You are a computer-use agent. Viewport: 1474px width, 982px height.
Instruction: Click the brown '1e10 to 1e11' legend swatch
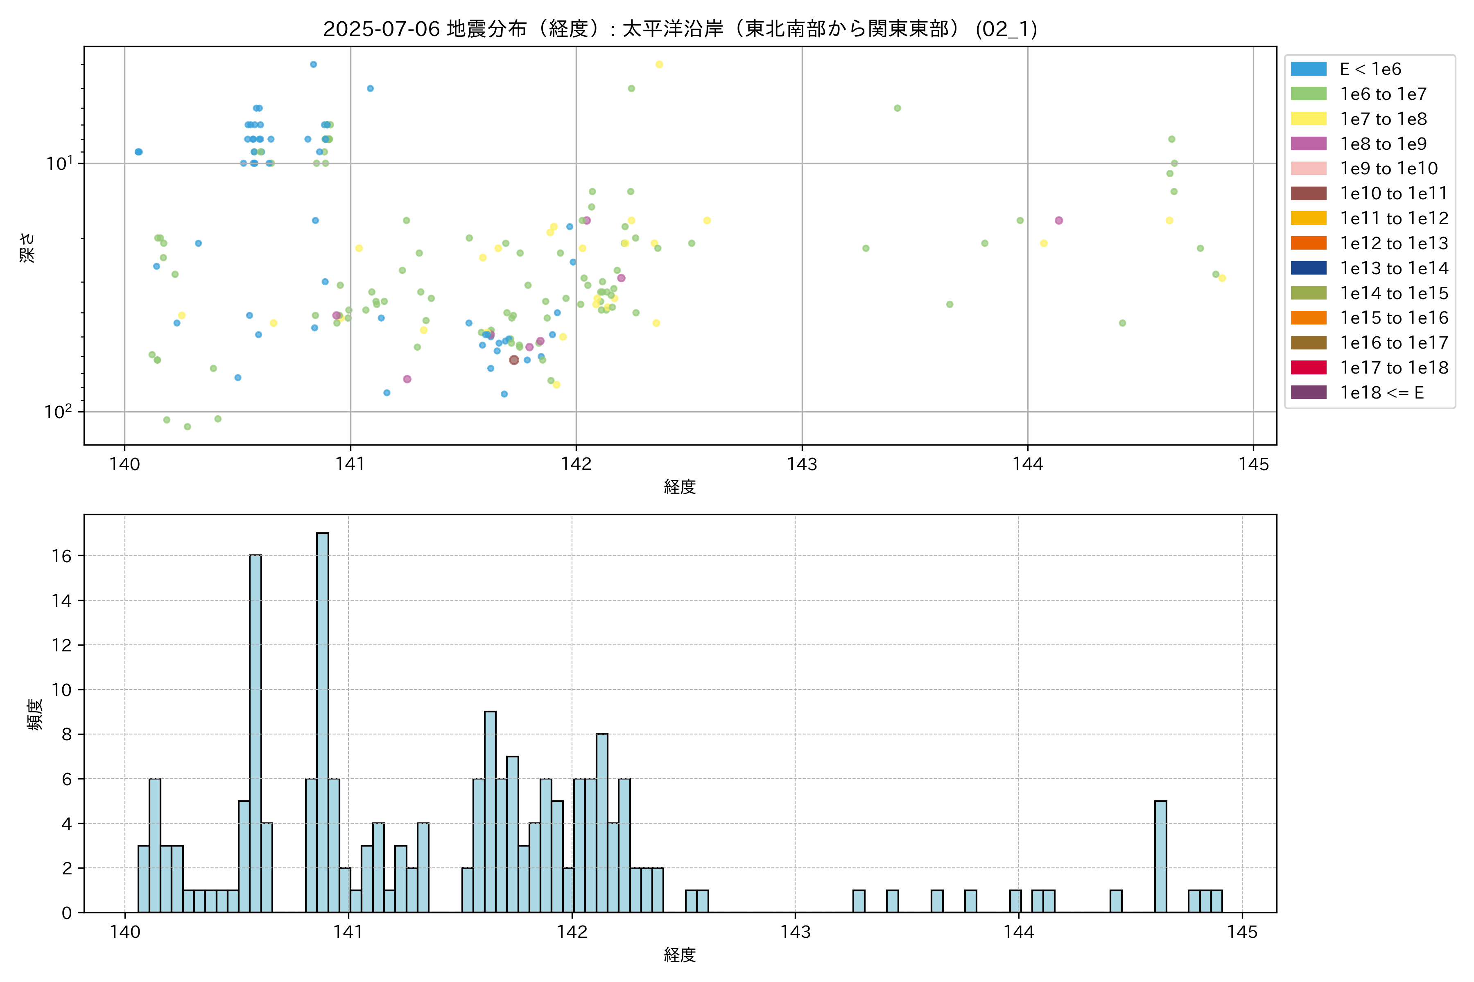[x=1308, y=194]
